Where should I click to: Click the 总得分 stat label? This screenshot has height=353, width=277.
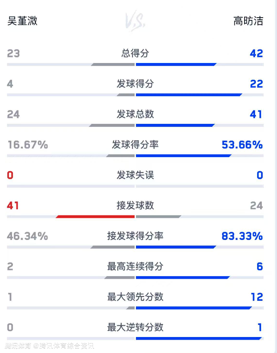coord(135,53)
